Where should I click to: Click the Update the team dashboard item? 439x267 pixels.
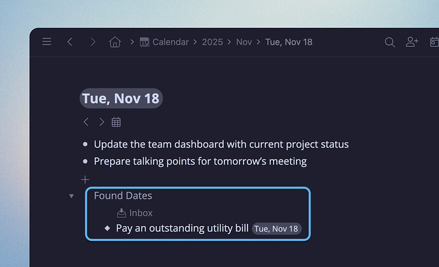(x=221, y=145)
